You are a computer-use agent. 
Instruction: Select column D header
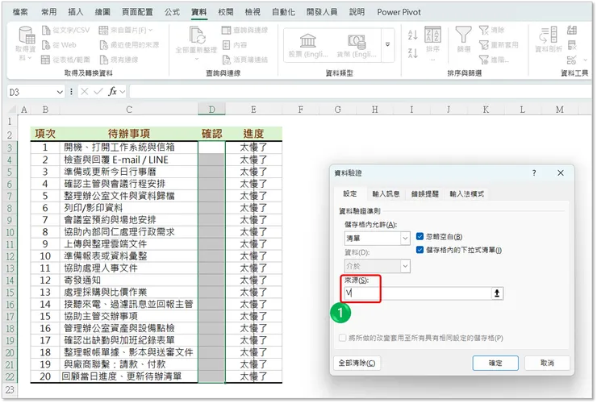211,110
